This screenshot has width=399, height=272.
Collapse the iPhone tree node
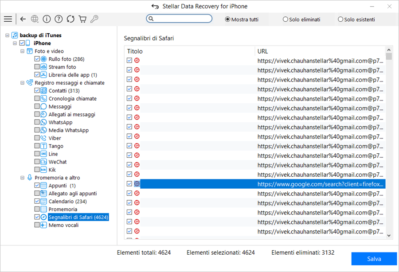pos(15,43)
